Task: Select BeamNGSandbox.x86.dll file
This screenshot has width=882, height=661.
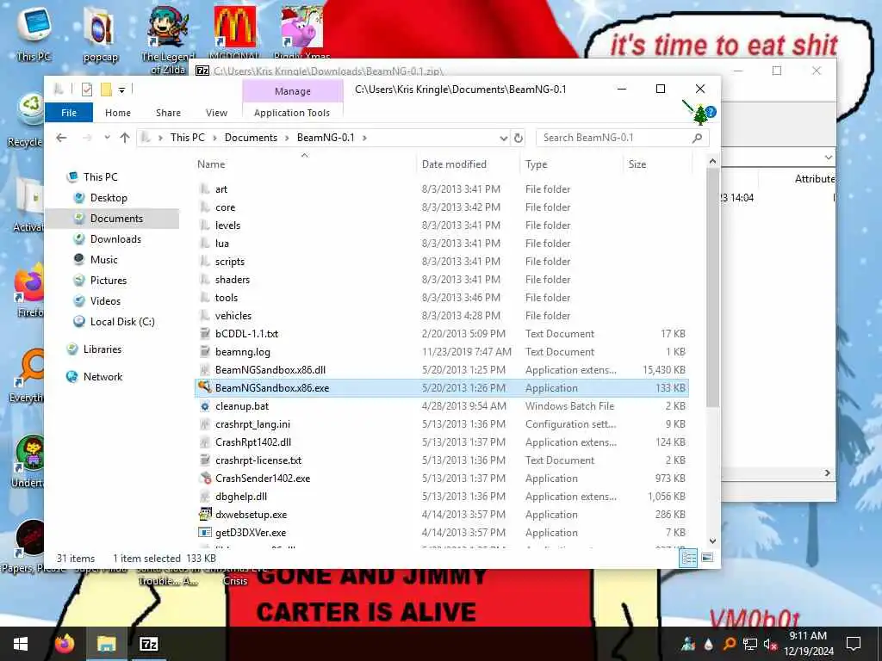Action: point(270,370)
